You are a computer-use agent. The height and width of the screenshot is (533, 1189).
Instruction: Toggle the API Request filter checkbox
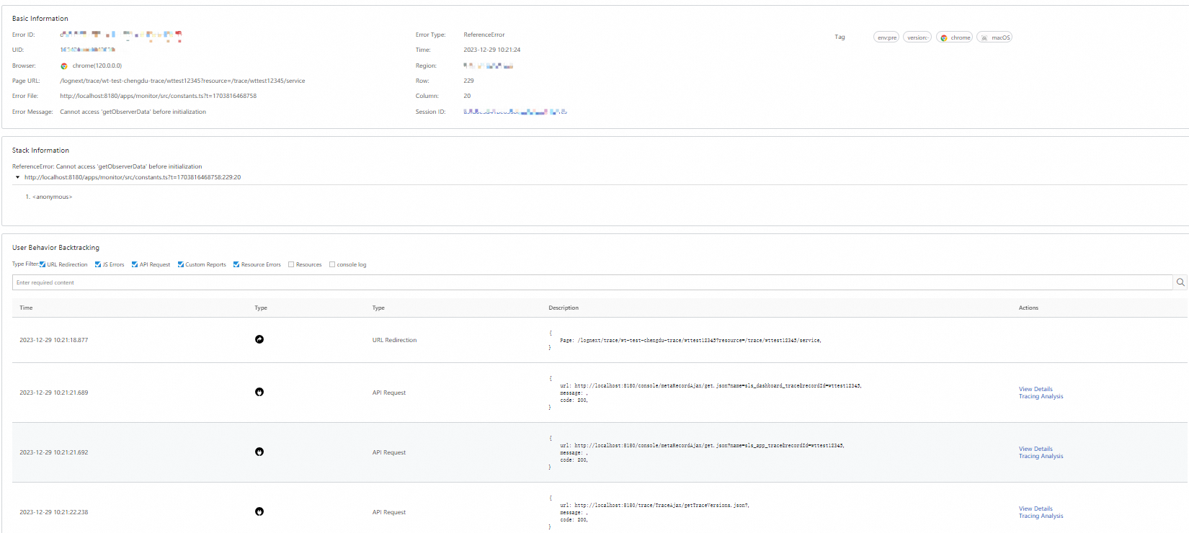click(135, 264)
